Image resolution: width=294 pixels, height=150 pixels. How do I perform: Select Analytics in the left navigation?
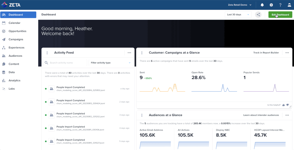tap(14, 80)
